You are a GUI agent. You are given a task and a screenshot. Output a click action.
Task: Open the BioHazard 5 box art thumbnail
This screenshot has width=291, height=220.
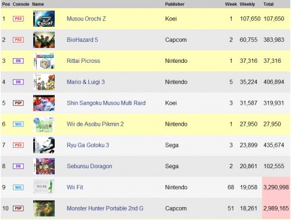point(44,40)
